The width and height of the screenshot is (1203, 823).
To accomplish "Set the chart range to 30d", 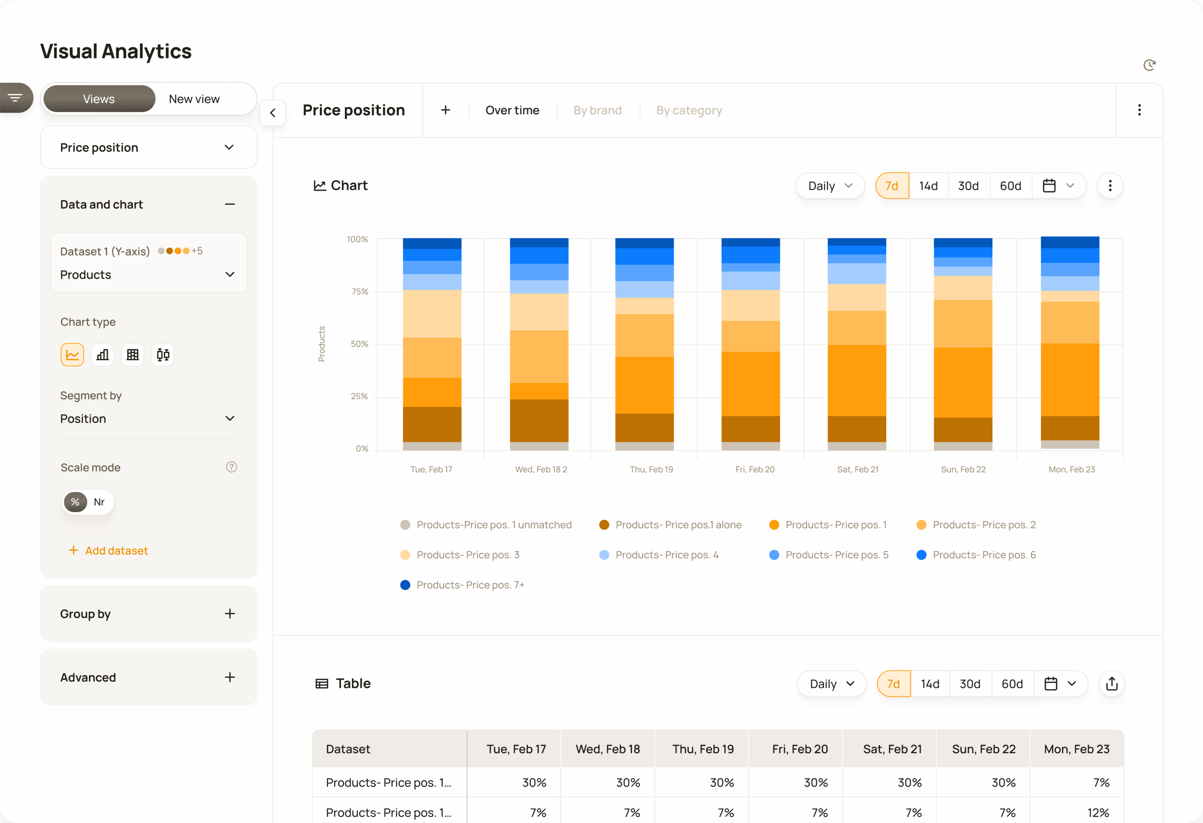I will click(x=968, y=186).
